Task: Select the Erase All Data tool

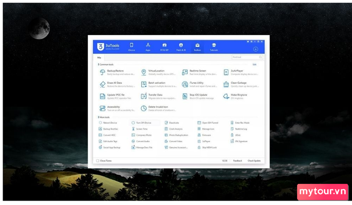Action: coord(117,84)
